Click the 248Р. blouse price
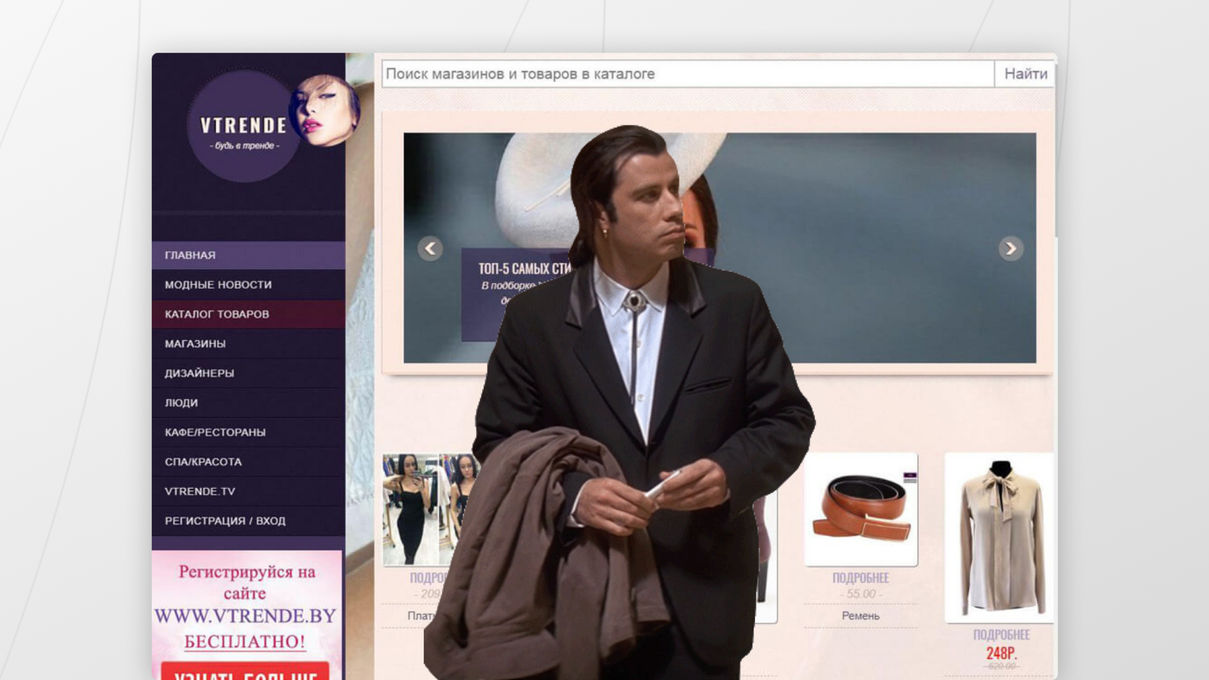 pyautogui.click(x=1002, y=653)
